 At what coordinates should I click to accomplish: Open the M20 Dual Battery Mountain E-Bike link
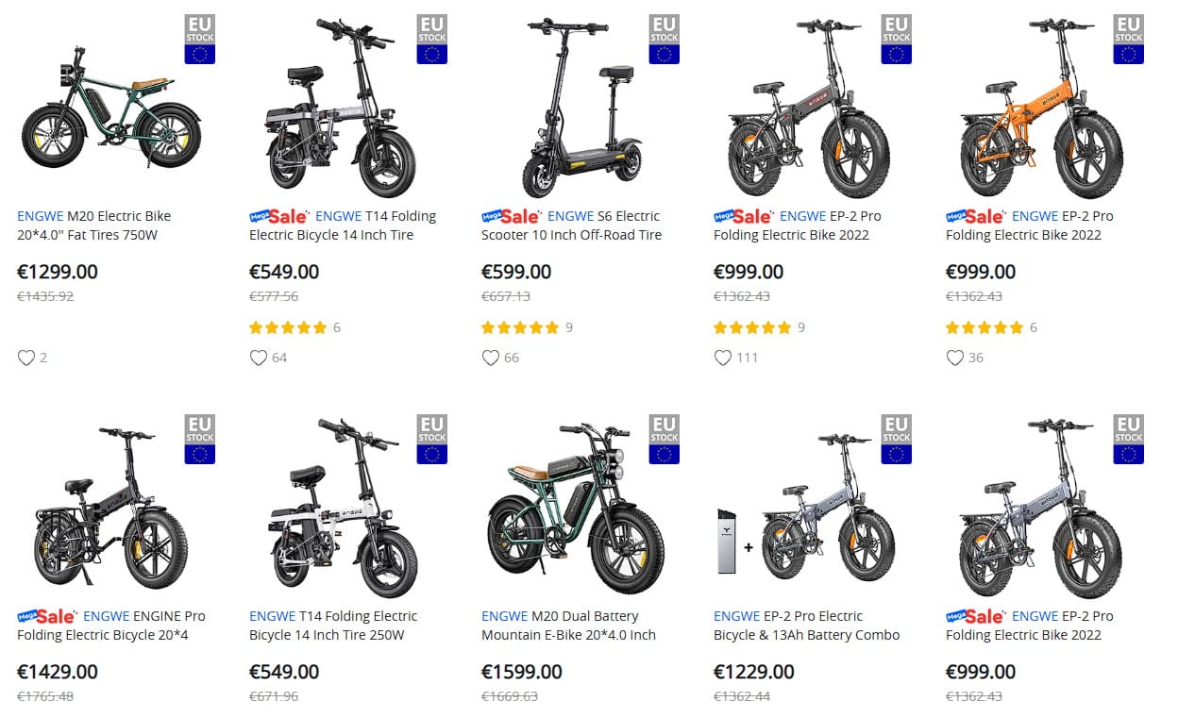[x=568, y=626]
